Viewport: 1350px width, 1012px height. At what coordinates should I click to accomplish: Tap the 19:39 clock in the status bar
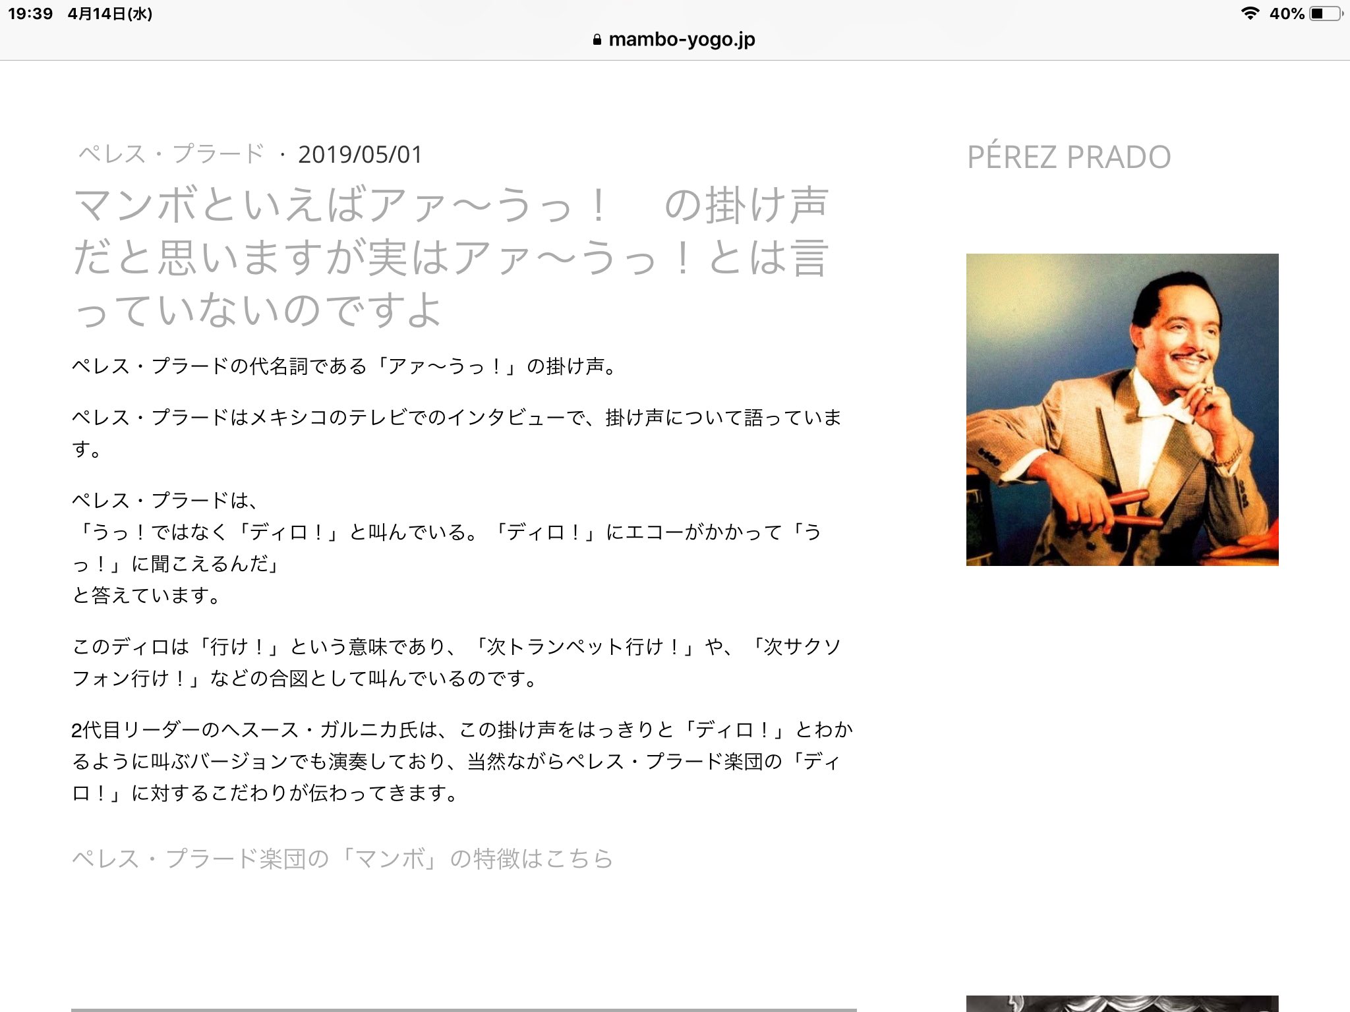click(30, 13)
